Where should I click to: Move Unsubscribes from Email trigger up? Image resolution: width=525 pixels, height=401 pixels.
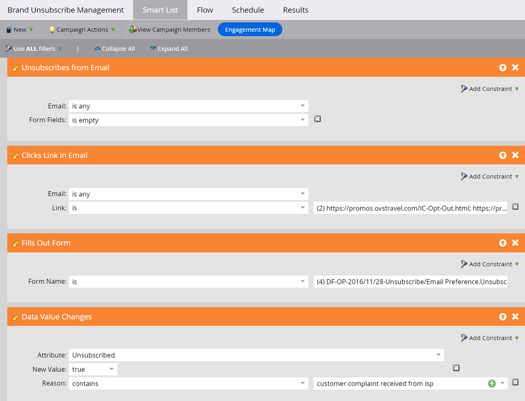click(502, 68)
